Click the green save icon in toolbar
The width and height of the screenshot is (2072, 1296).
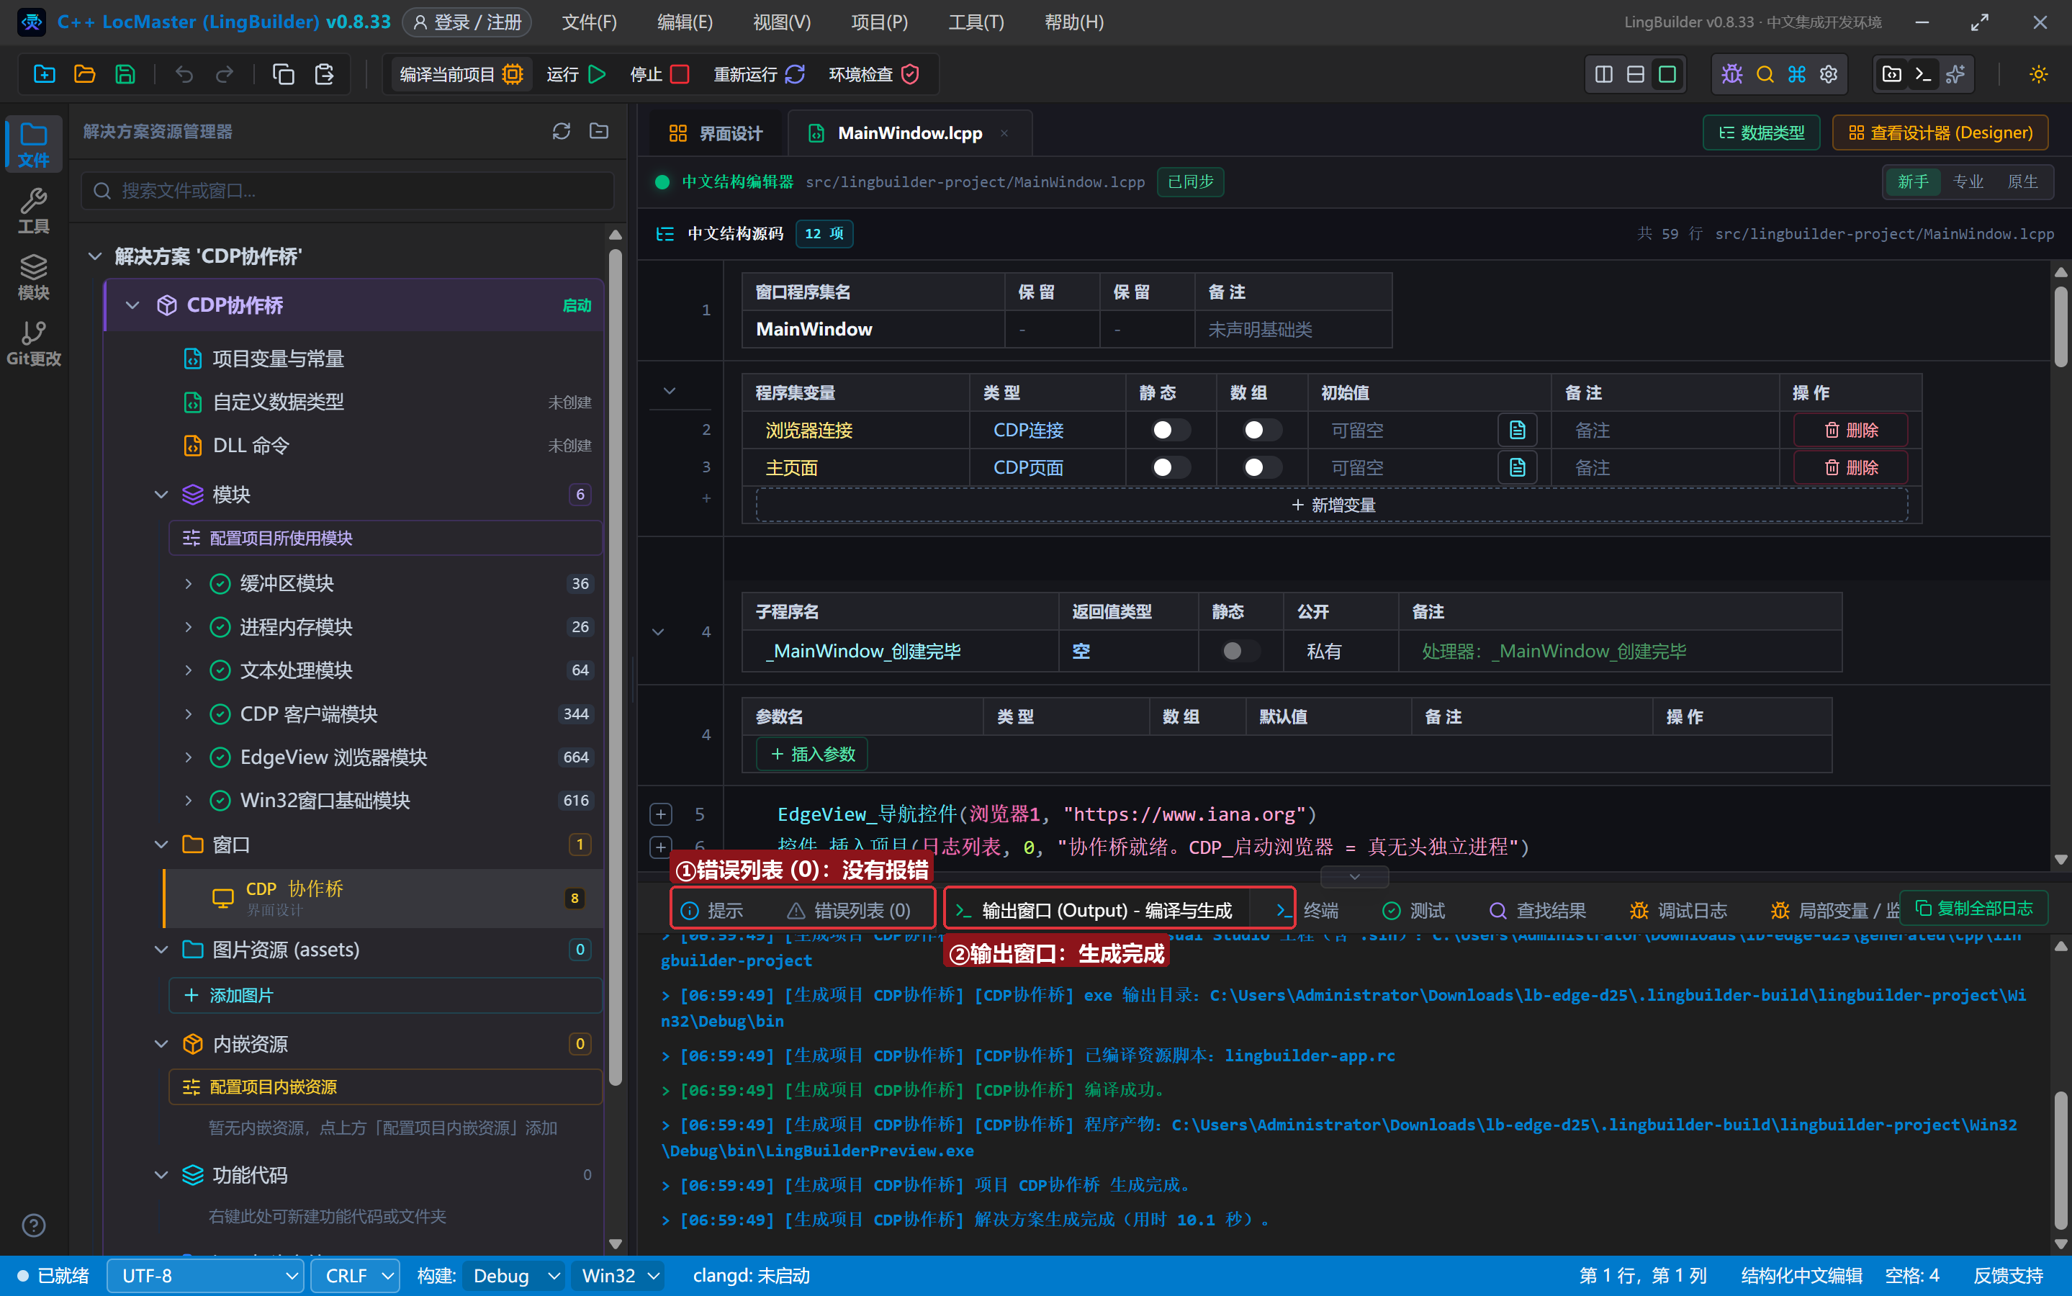(x=125, y=75)
